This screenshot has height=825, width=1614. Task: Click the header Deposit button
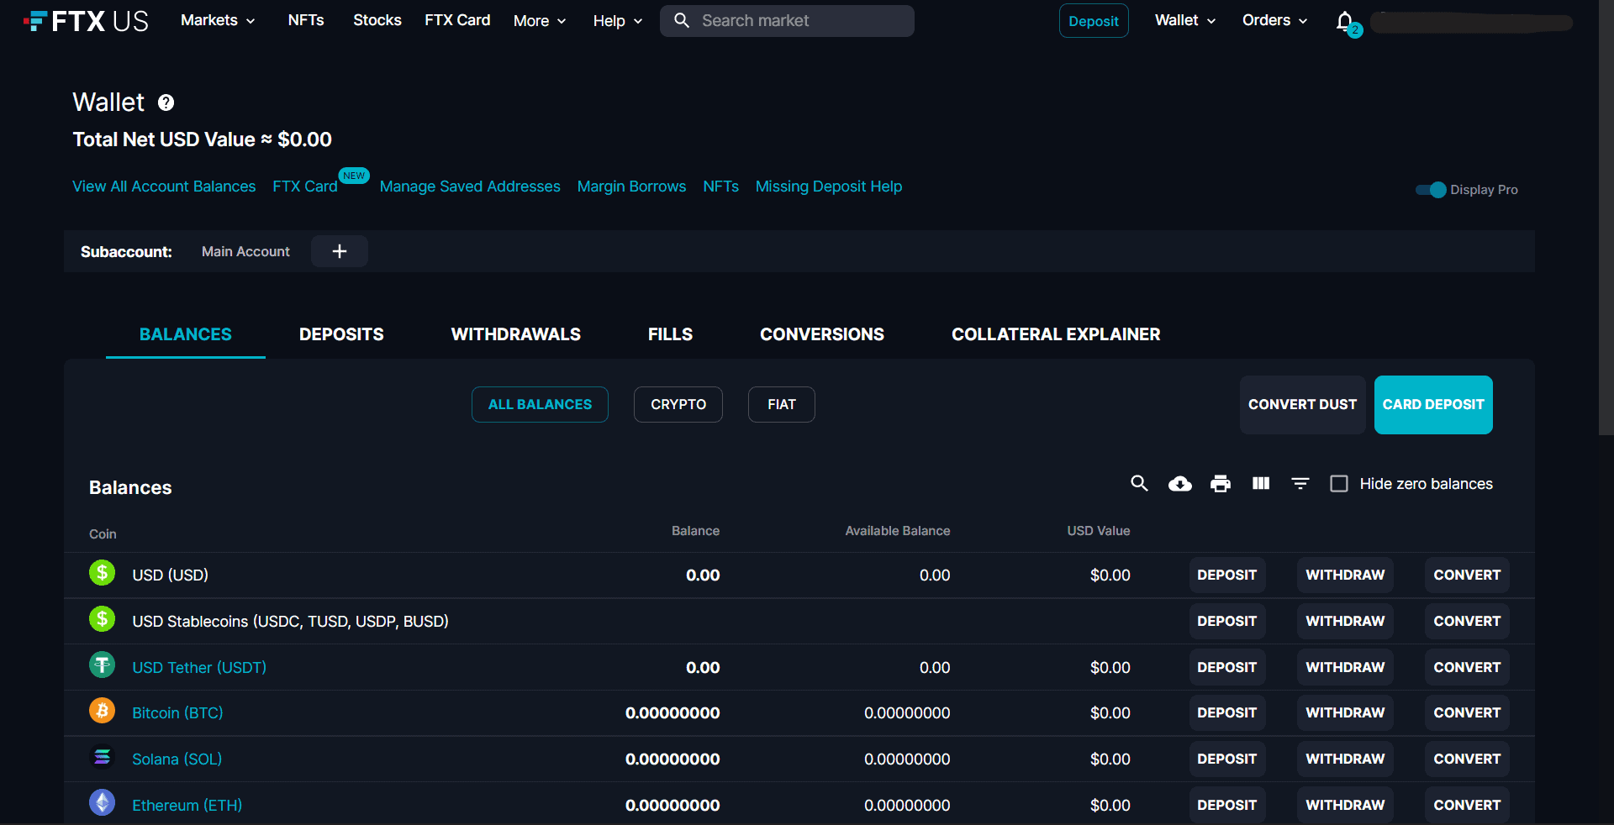pyautogui.click(x=1094, y=21)
